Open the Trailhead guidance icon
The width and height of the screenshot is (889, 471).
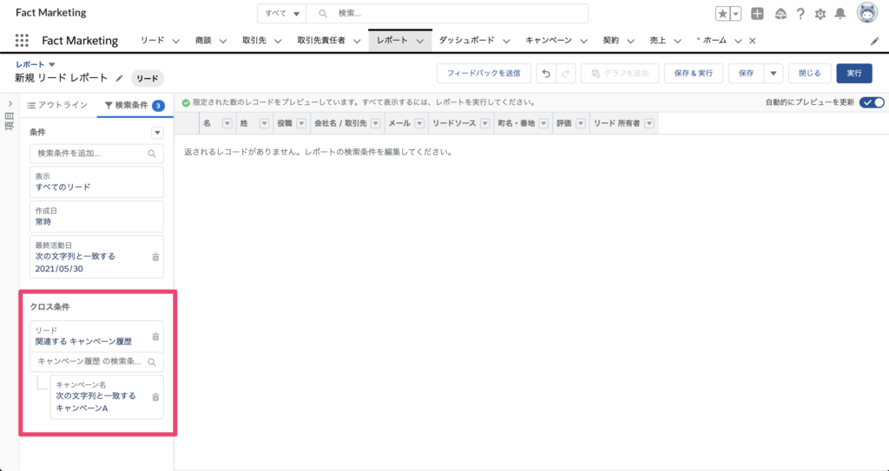780,14
